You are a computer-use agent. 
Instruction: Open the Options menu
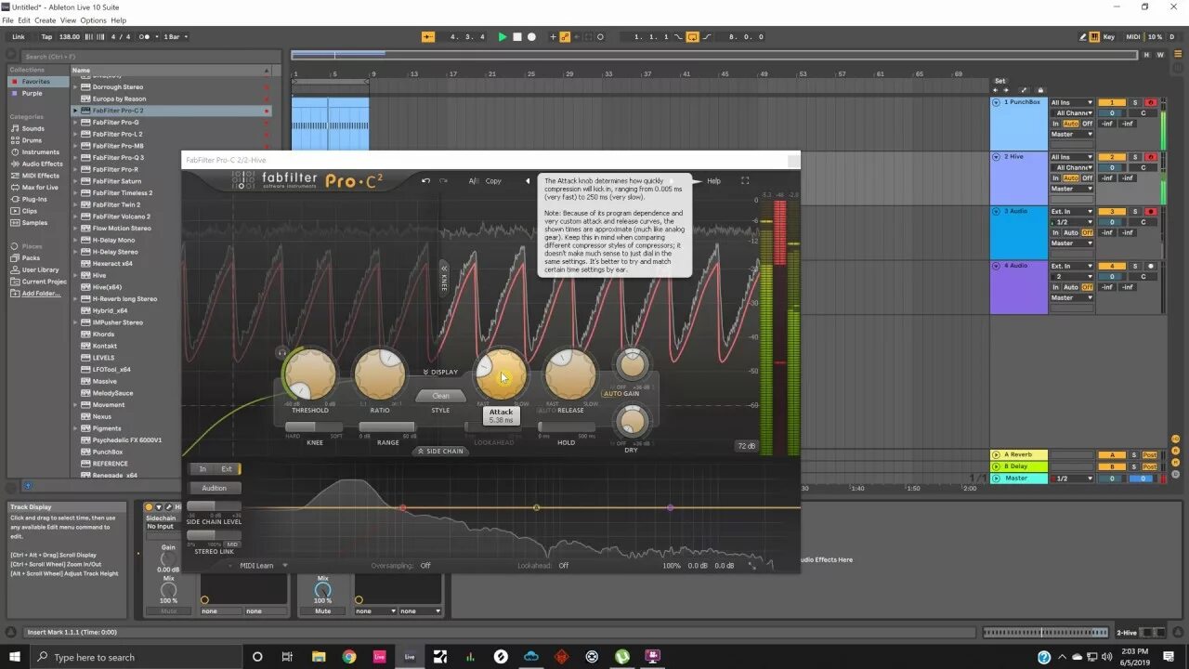93,20
